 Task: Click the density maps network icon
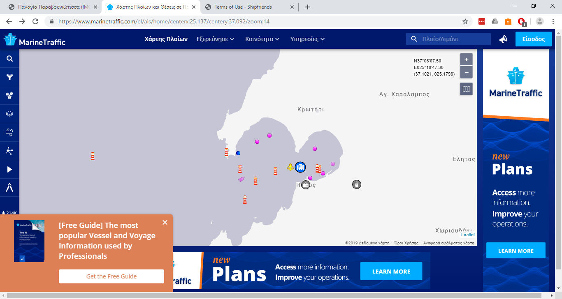(x=9, y=151)
